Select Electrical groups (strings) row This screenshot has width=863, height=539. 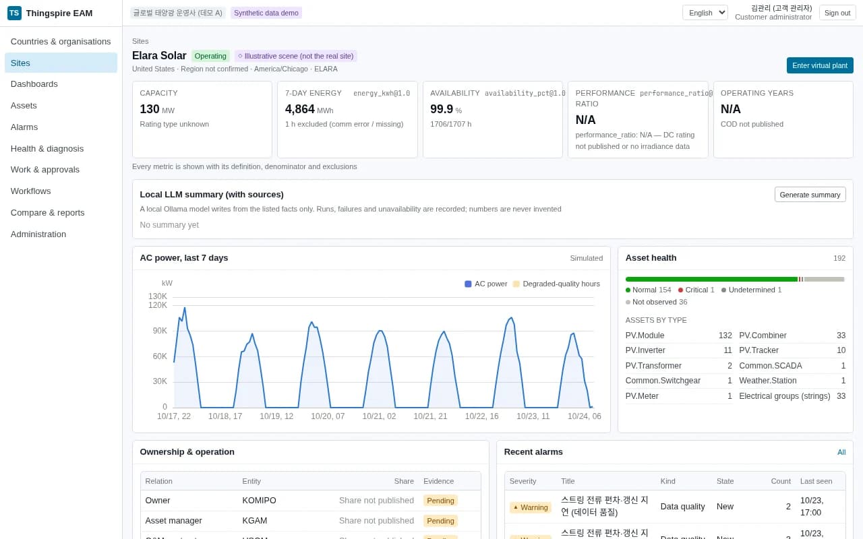[792, 396]
